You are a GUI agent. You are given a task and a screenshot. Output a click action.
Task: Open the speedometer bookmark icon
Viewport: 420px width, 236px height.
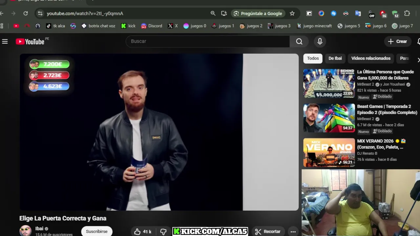tap(38, 26)
